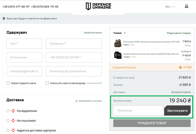
Task: Choose На поштомат delivery option
Action: tap(8, 121)
